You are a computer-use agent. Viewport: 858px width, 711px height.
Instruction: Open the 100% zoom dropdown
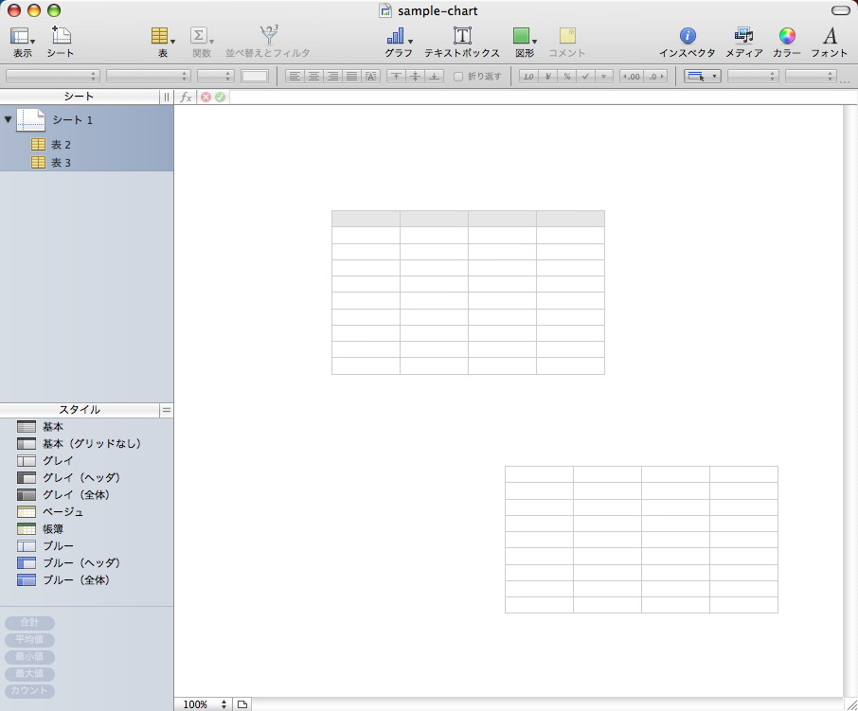[x=205, y=704]
